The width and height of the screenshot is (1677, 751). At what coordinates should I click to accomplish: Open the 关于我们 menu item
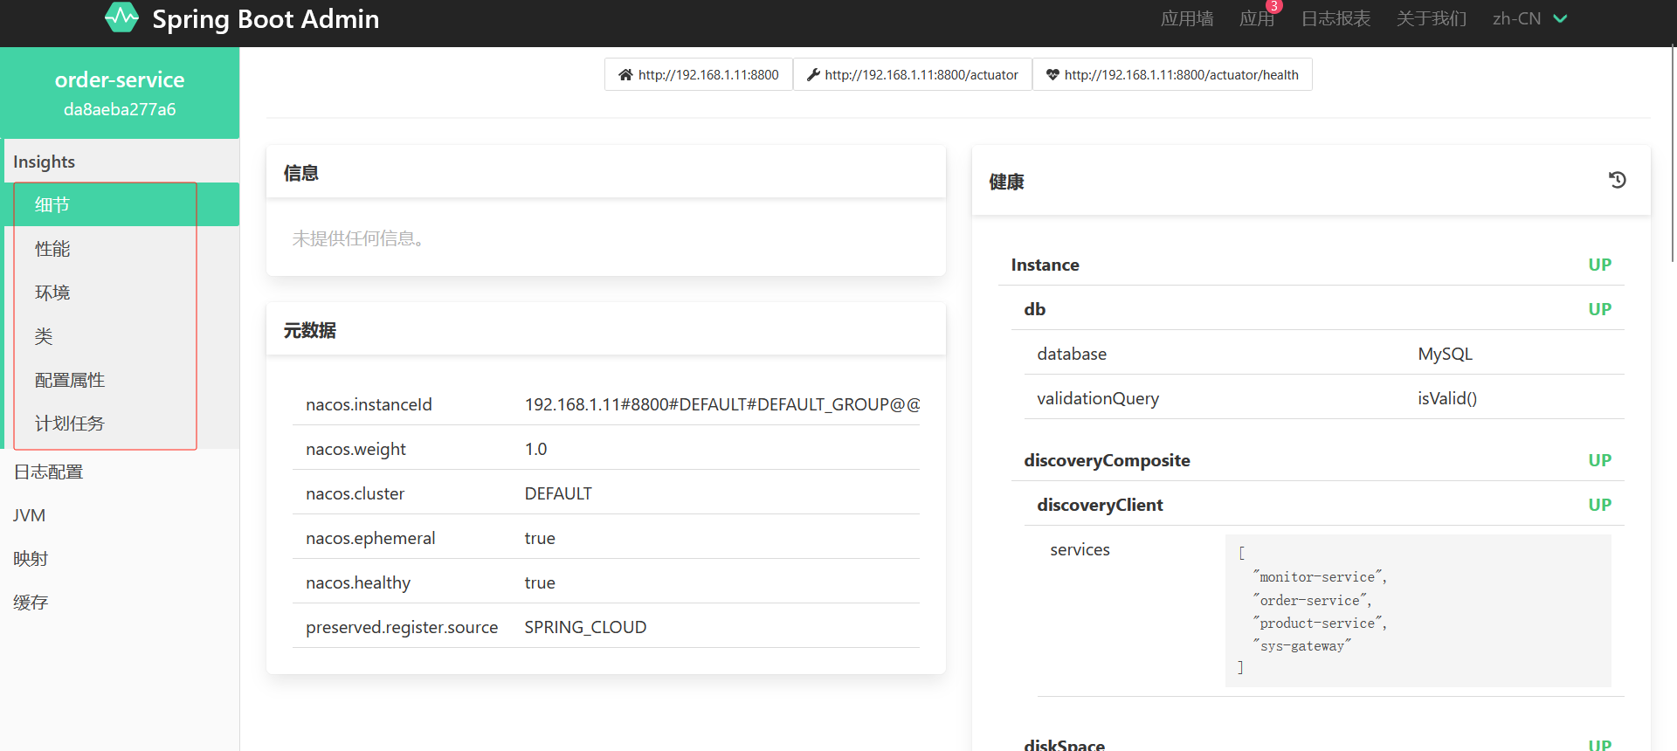(1432, 18)
